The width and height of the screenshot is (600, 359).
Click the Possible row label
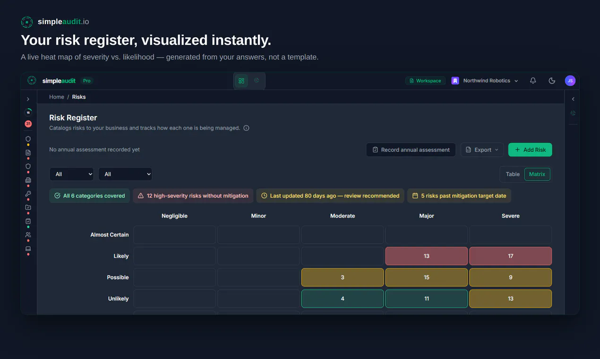[x=118, y=277]
